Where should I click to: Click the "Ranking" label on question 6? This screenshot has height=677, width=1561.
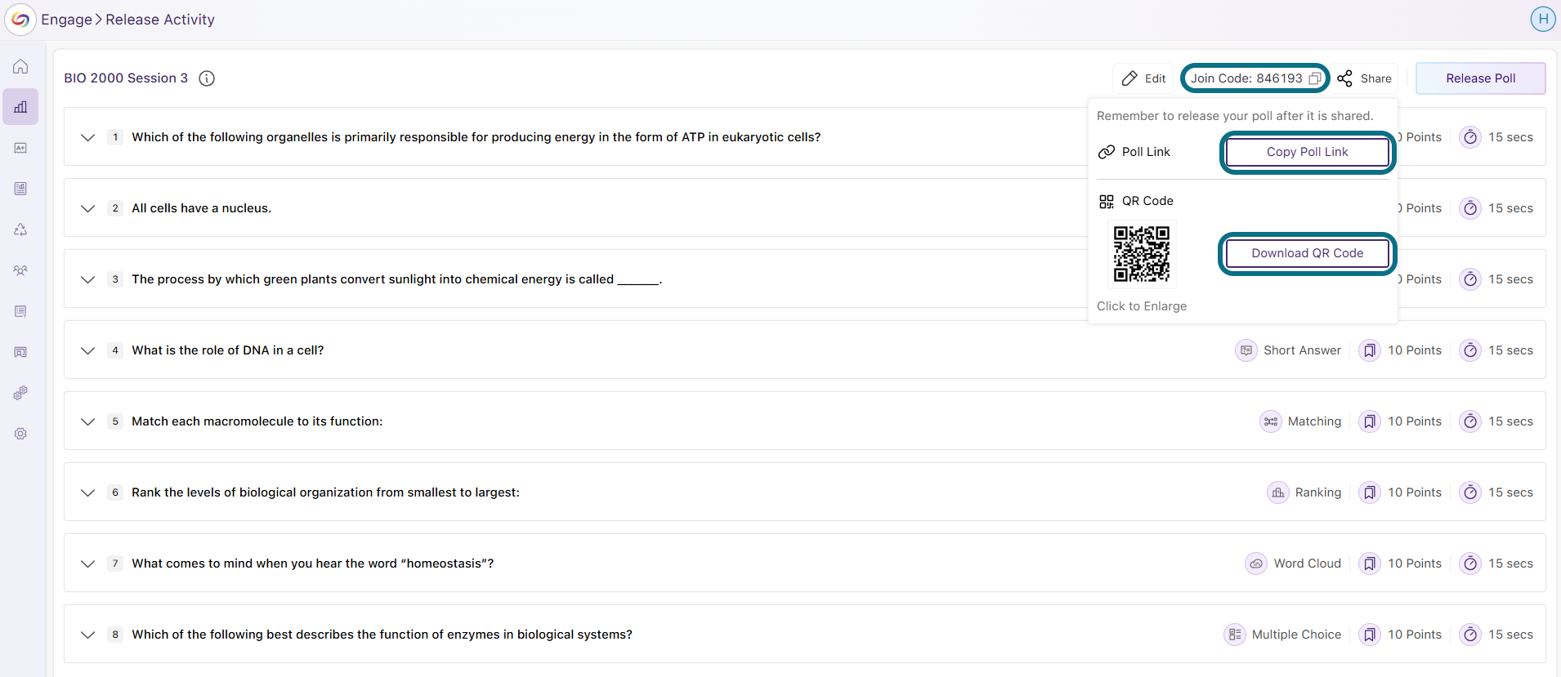1317,492
